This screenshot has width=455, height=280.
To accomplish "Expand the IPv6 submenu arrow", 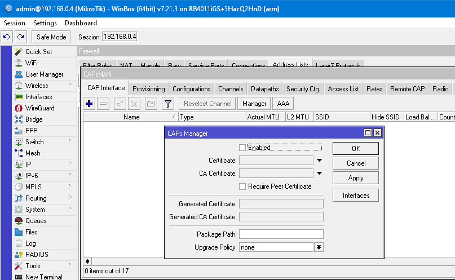I will [x=70, y=175].
